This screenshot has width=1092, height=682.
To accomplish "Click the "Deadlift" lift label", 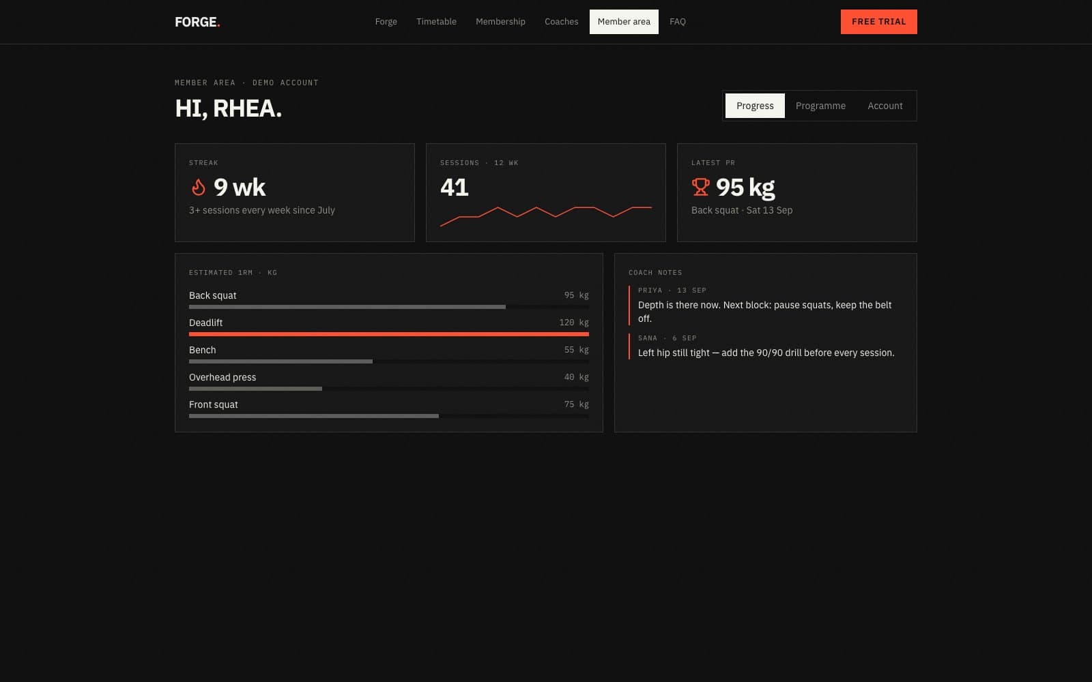I will 206,323.
